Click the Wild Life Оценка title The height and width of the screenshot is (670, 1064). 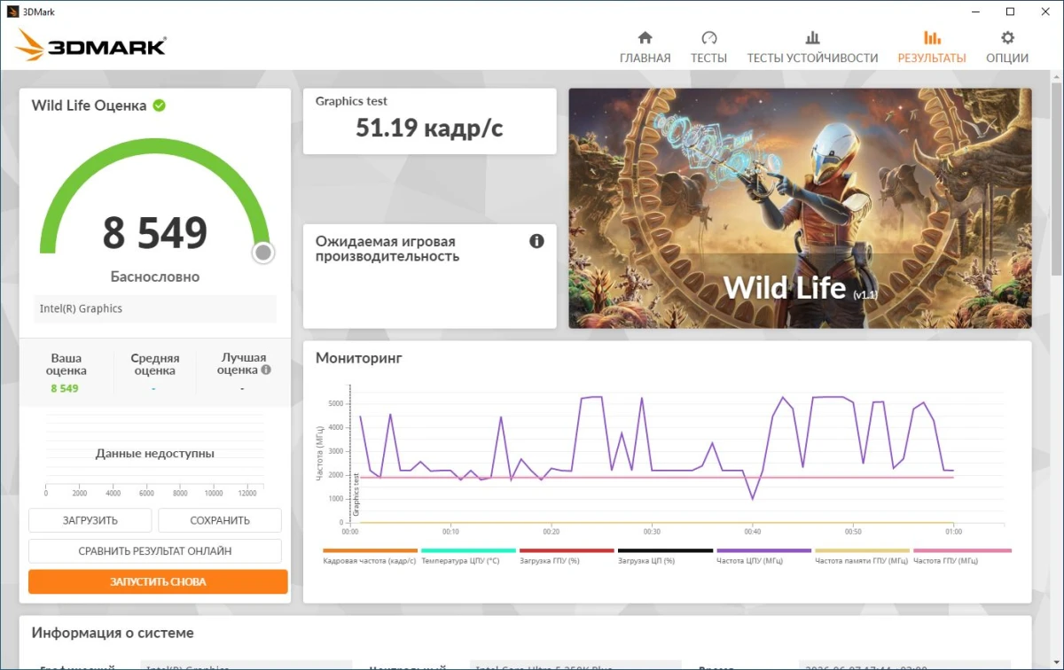[x=89, y=105]
